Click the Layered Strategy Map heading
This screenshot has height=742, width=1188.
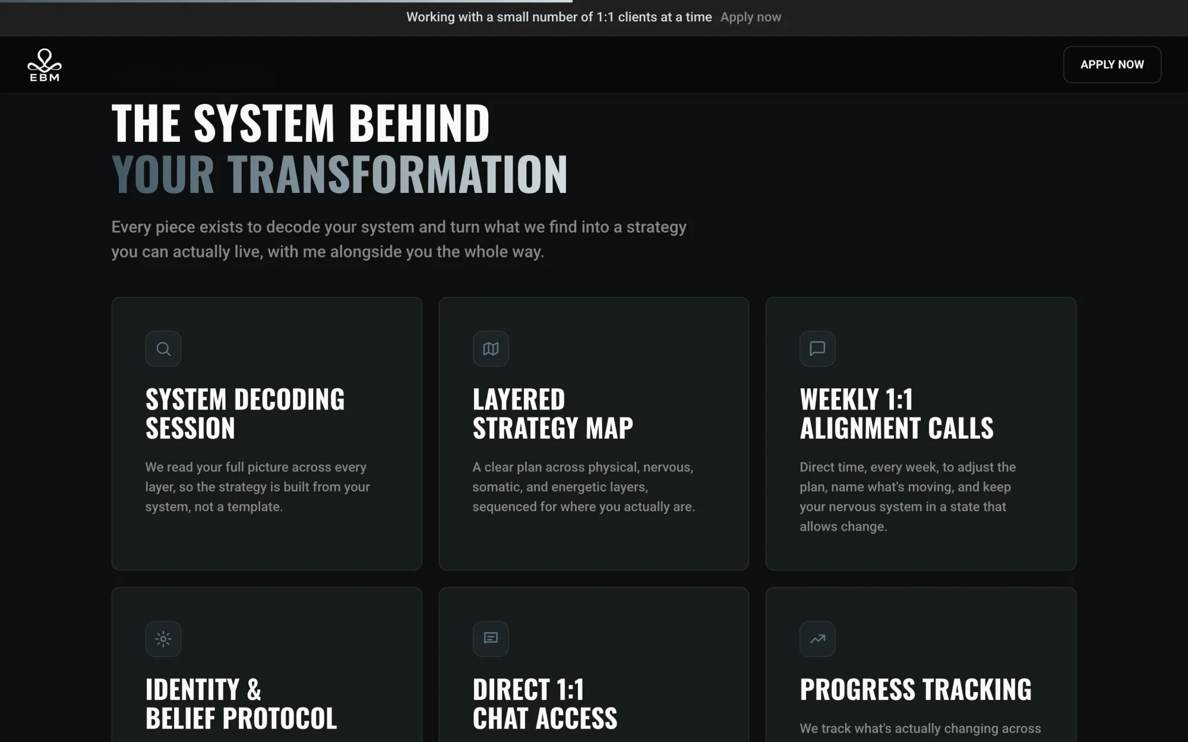point(552,414)
